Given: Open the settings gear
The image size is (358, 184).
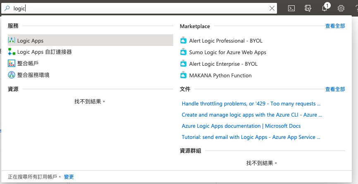Looking at the screenshot, I should [341, 8].
